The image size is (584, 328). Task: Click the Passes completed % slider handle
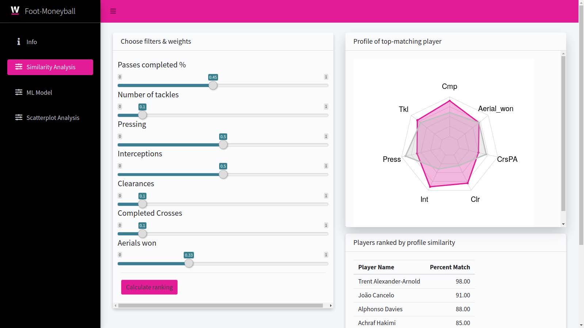tap(213, 85)
